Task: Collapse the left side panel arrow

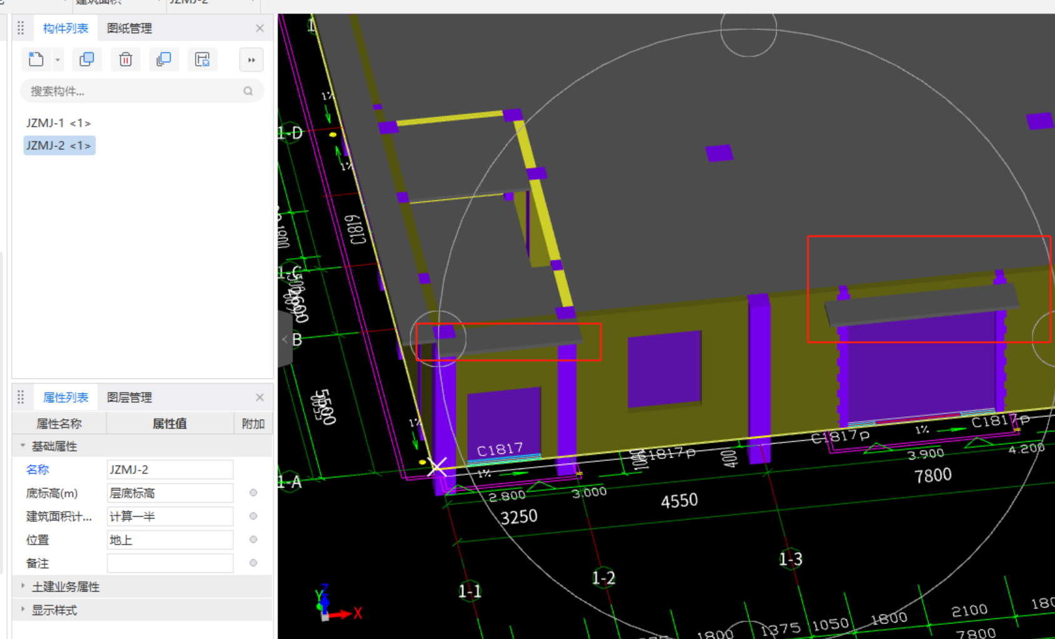Action: [x=285, y=339]
